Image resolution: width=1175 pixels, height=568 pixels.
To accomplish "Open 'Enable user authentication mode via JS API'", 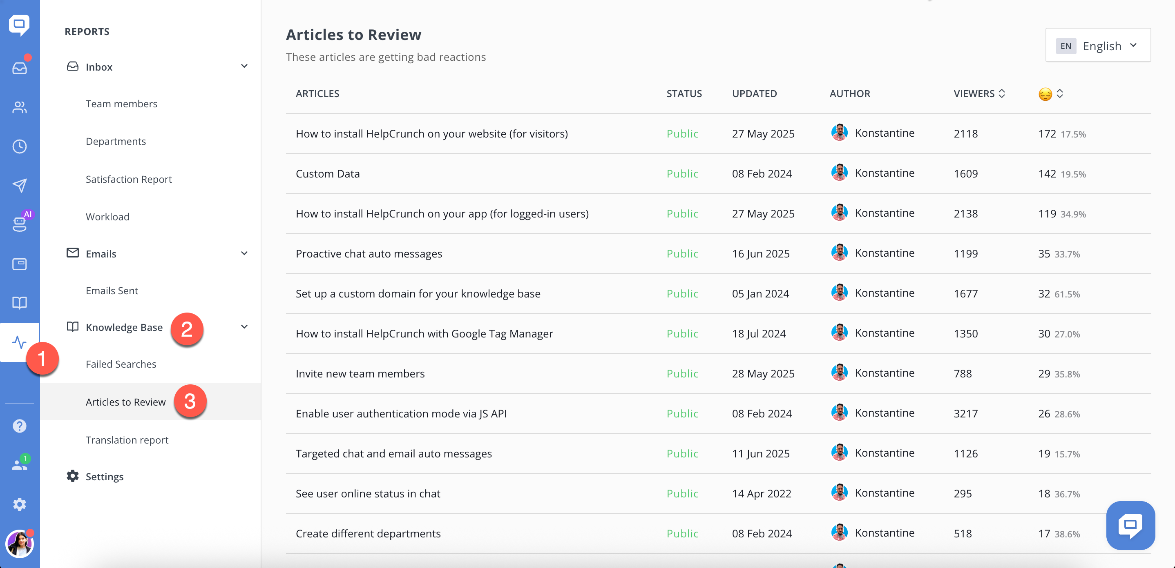I will [401, 414].
